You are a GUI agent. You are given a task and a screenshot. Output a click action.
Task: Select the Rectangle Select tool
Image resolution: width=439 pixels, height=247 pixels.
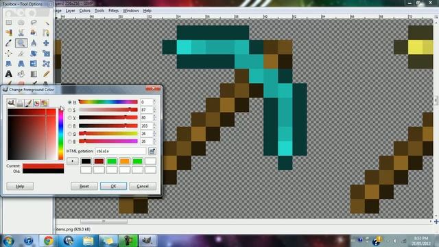pos(9,22)
